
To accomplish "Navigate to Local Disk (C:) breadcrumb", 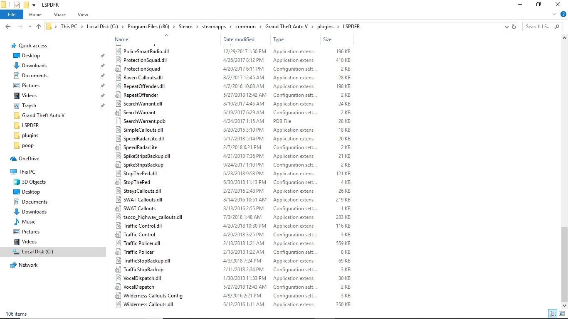I will coord(102,27).
